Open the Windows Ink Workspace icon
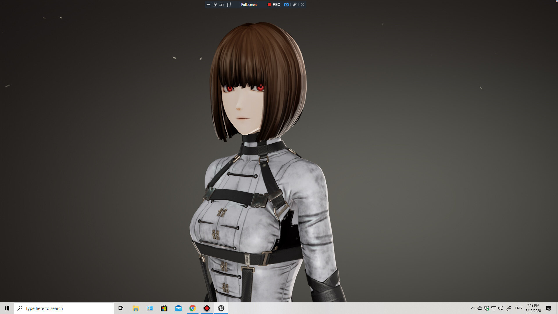 coord(509,308)
